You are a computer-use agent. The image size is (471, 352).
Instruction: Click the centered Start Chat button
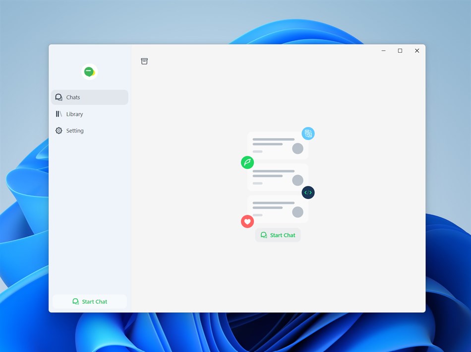point(278,235)
